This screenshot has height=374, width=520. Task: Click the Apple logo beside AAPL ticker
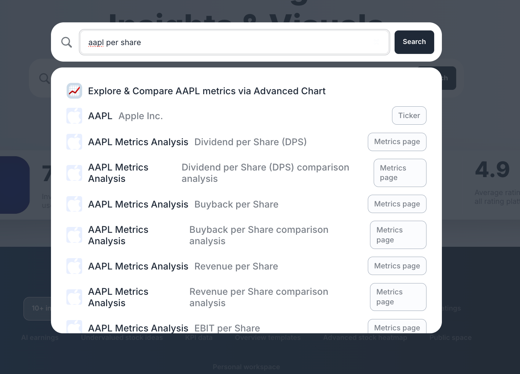[74, 116]
